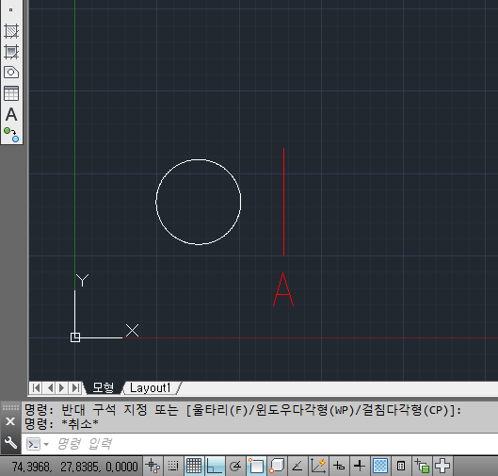
Task: Click the Add Selected tool
Action: coord(11,135)
